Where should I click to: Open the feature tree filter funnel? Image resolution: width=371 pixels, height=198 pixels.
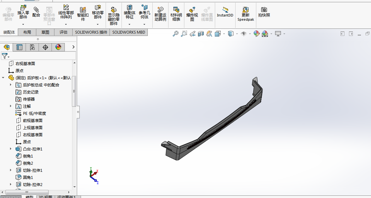coord(6,56)
